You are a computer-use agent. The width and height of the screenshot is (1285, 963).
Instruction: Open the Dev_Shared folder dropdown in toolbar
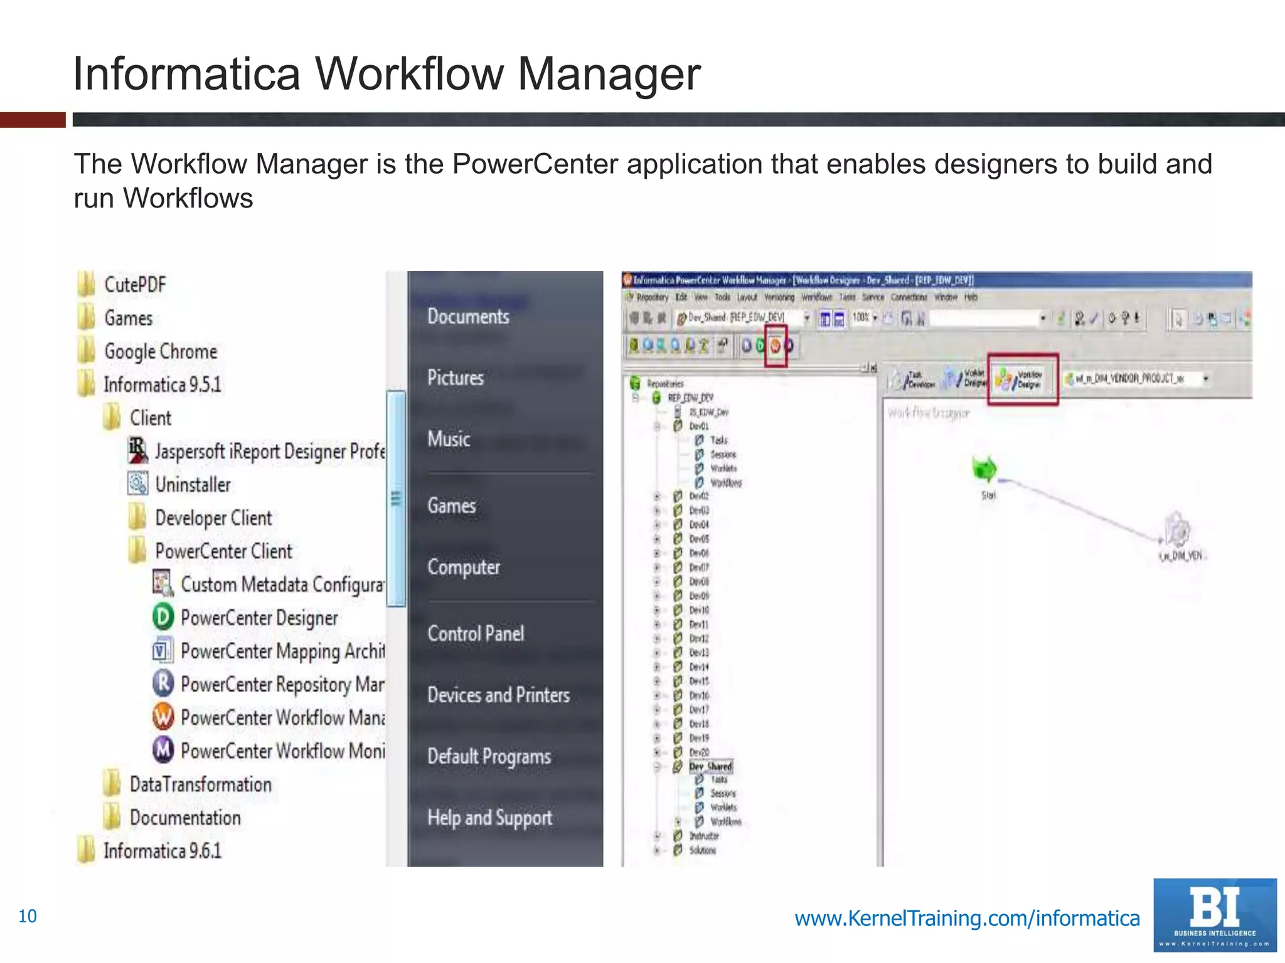pyautogui.click(x=807, y=318)
